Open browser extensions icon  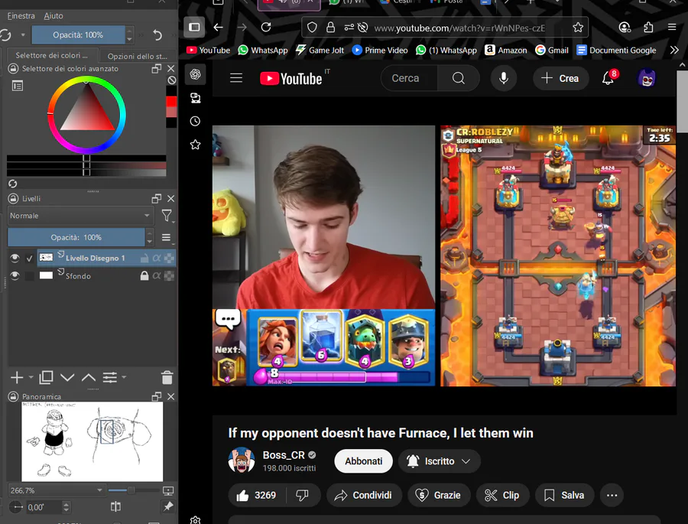tap(648, 28)
